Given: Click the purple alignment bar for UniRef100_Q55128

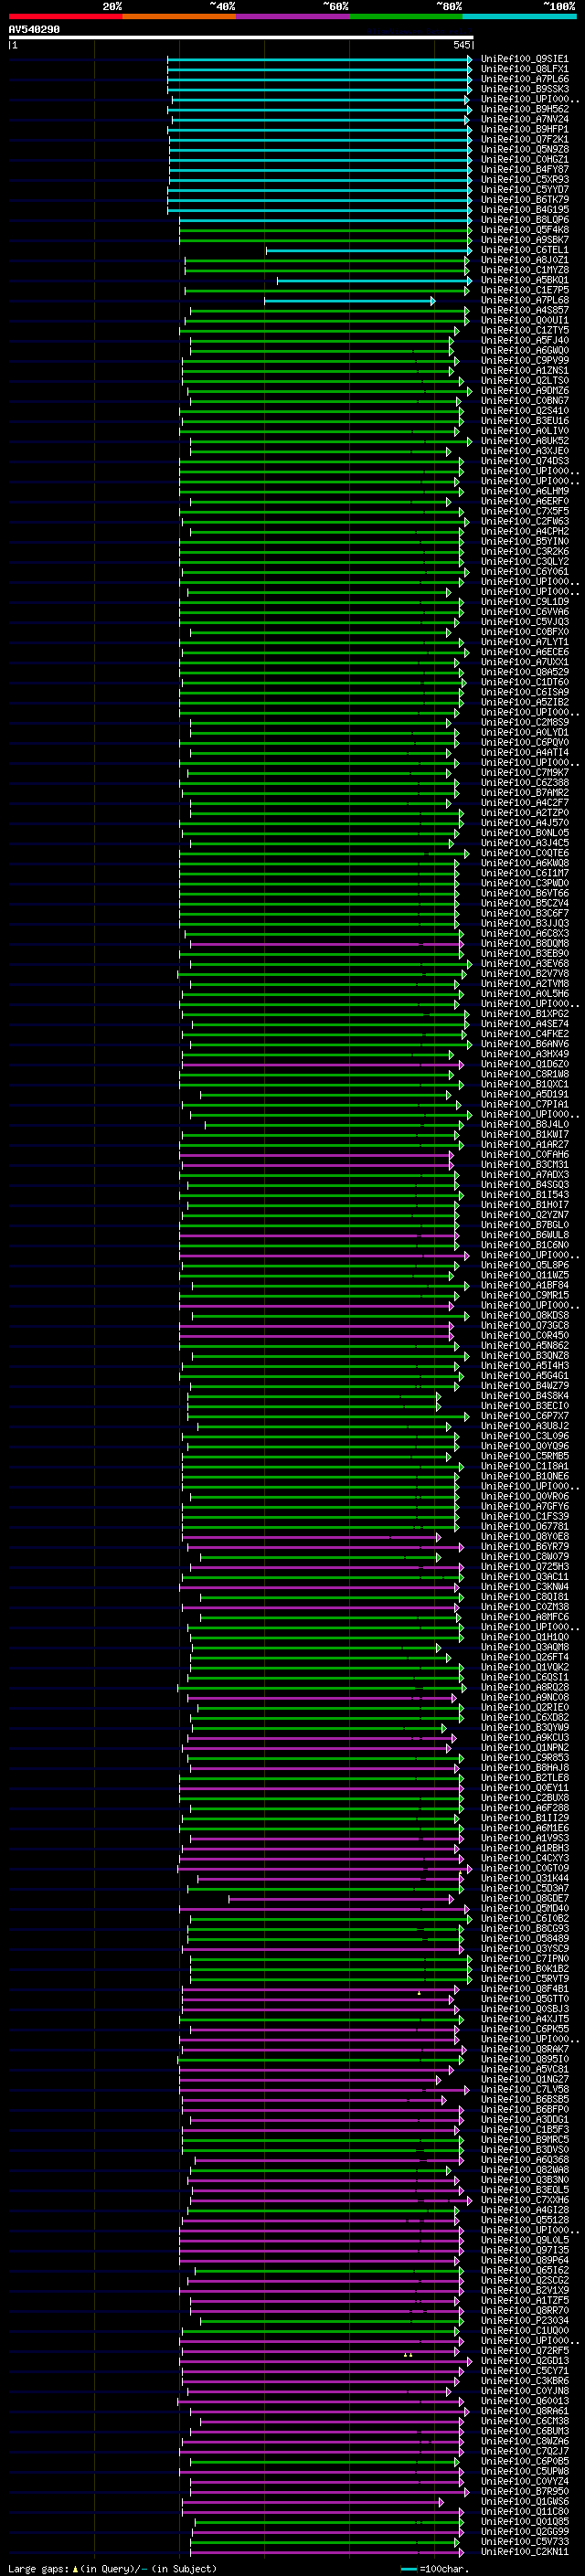Looking at the screenshot, I should pos(322,2221).
